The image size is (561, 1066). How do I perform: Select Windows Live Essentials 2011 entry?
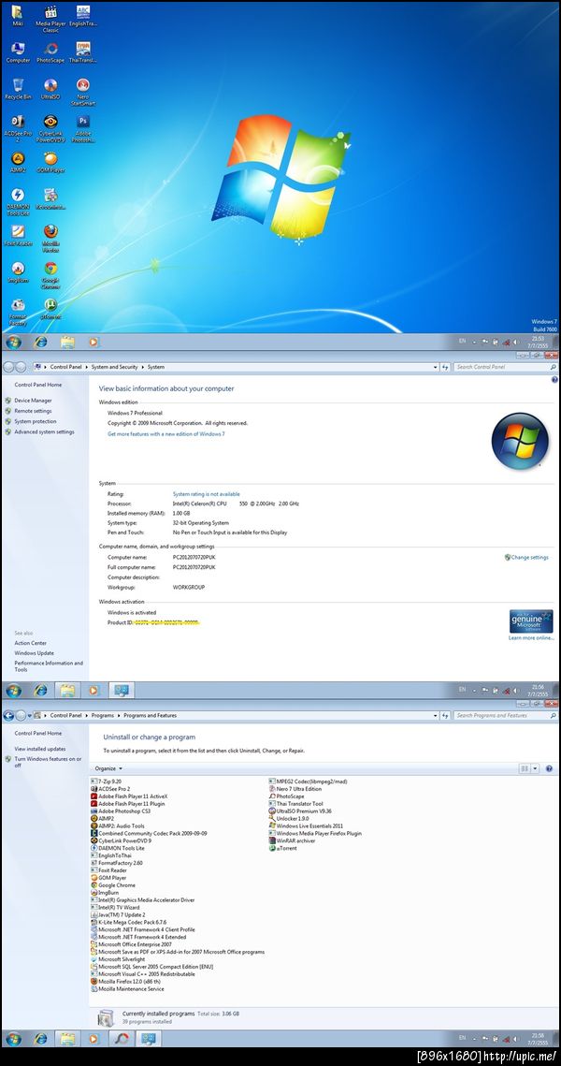tap(306, 826)
